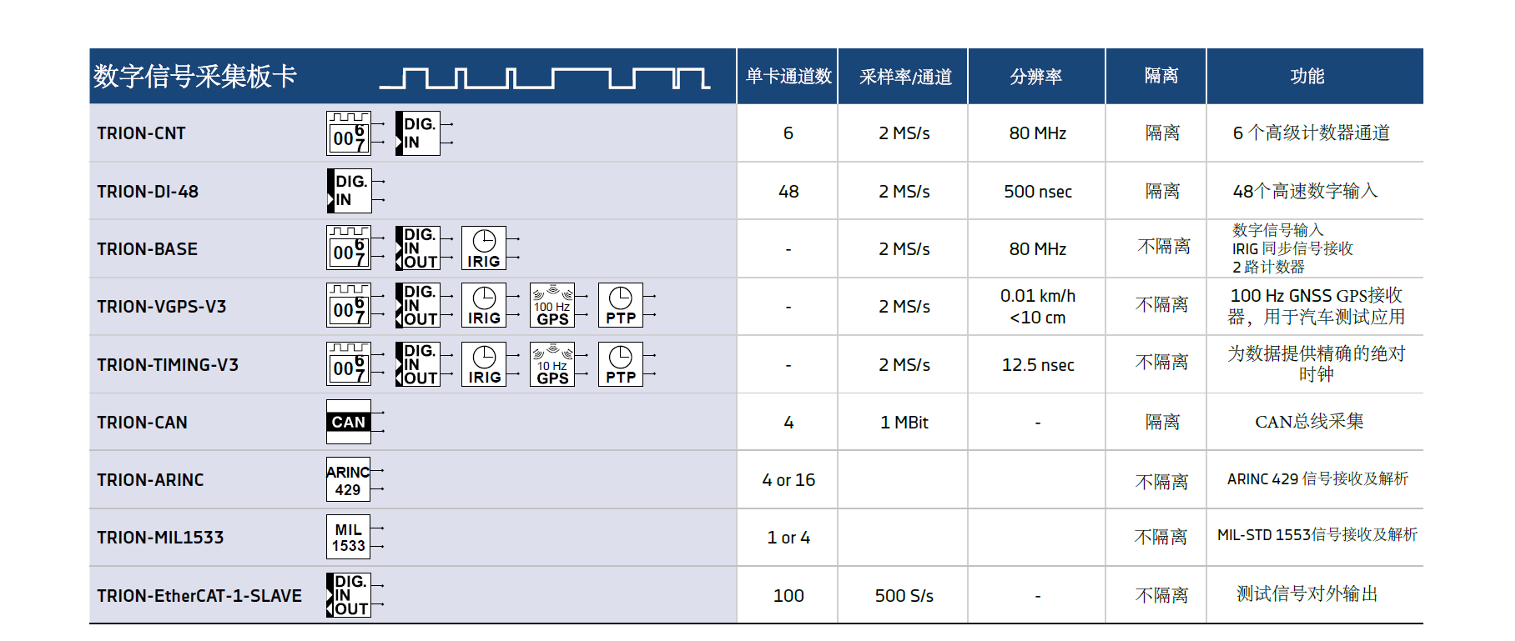Click the counter icon in the TRION-CNT row

tap(348, 133)
